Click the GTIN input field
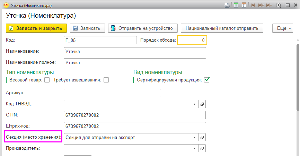 tap(135, 115)
